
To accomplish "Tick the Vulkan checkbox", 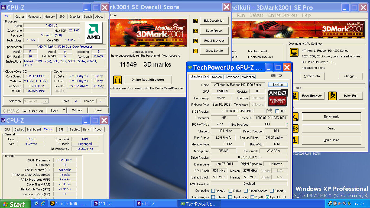I will point(213,197).
